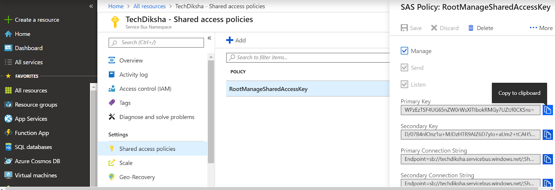
Task: Delete the SAS policy
Action: [480, 28]
